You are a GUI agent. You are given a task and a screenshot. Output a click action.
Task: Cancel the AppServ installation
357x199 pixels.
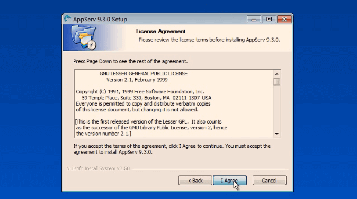point(270,181)
